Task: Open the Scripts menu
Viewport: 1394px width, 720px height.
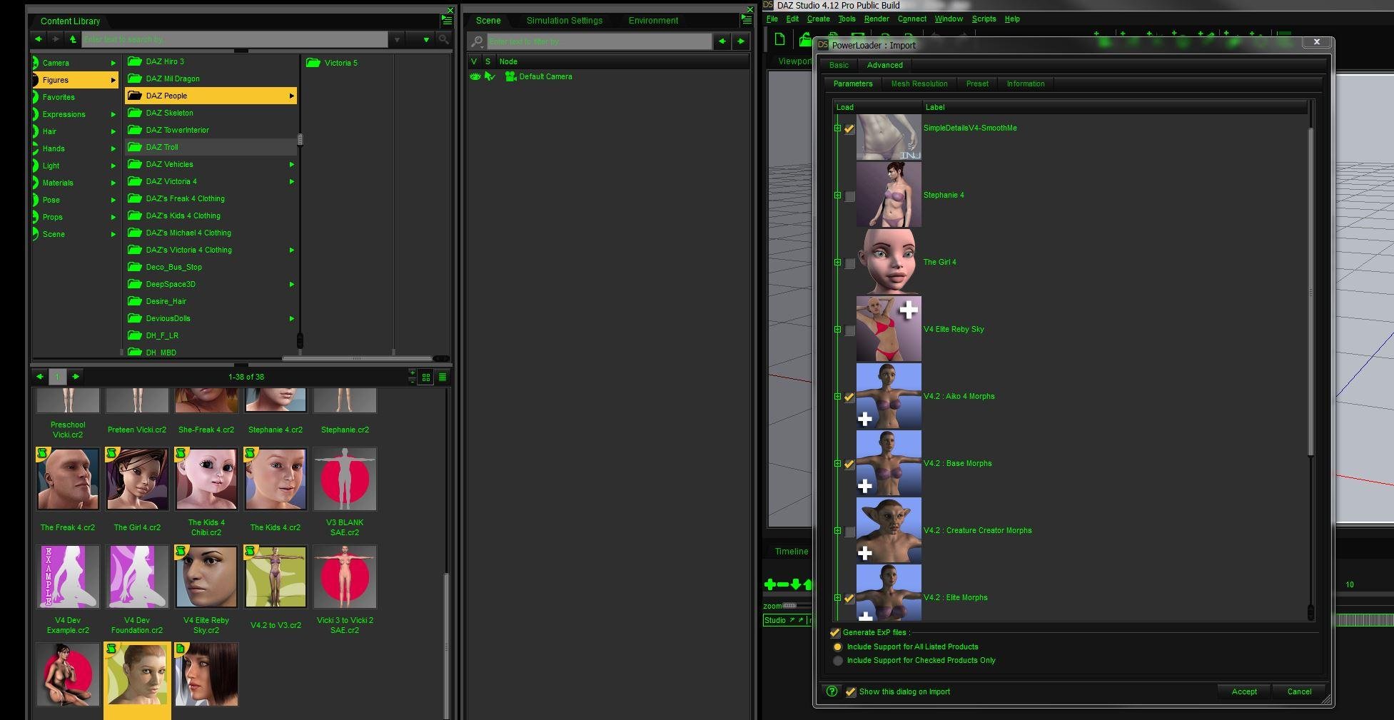Action: point(984,19)
